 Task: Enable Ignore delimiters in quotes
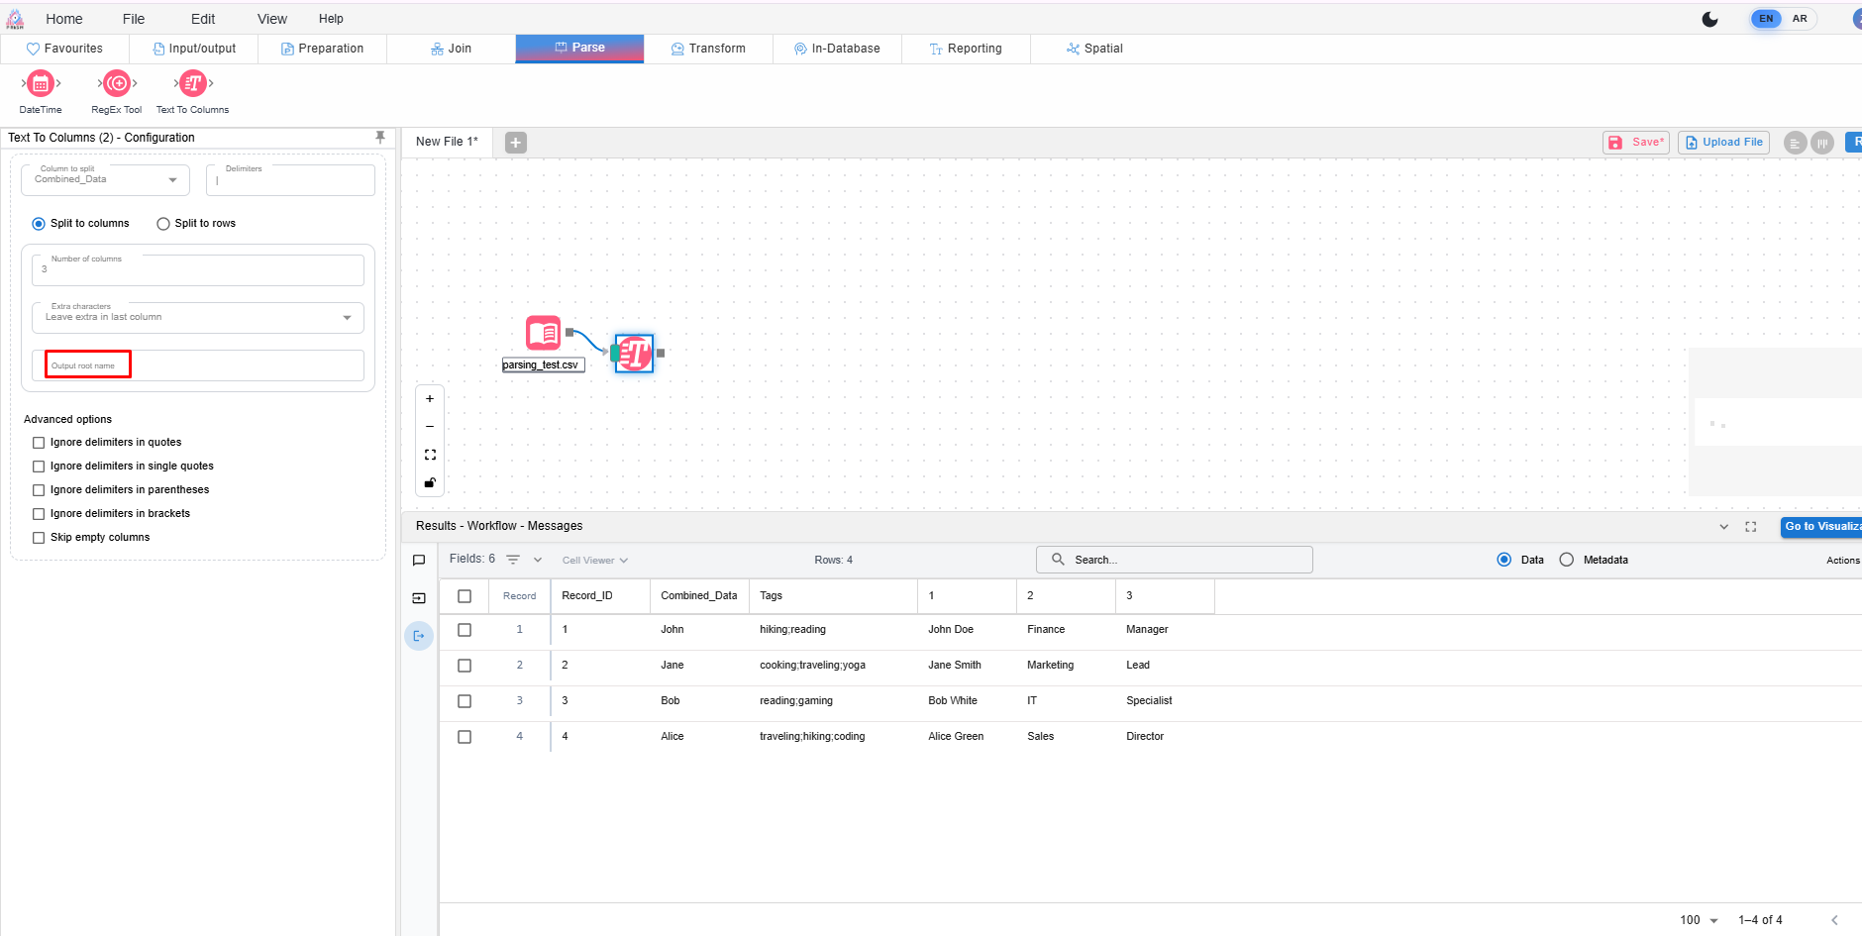(x=39, y=443)
